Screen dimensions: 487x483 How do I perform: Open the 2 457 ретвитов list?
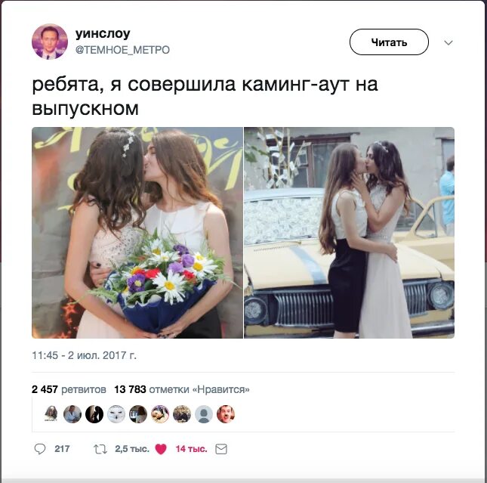(x=69, y=389)
